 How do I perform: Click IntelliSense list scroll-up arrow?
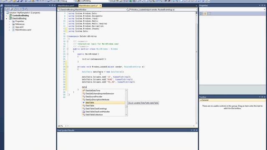[126, 90]
